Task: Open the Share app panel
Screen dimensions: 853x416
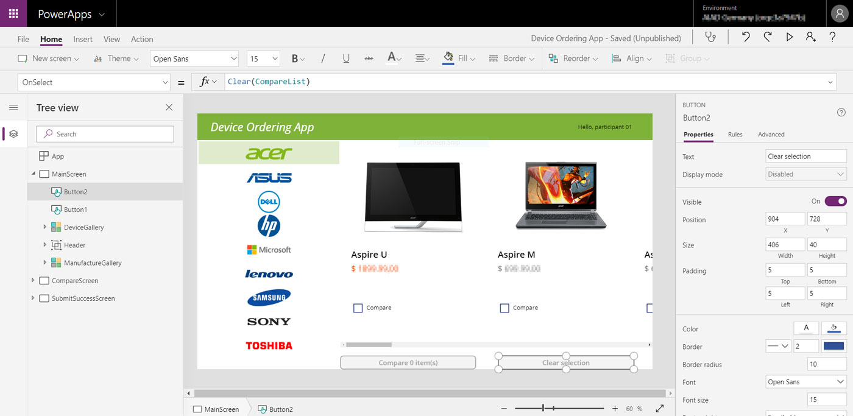Action: (x=811, y=37)
